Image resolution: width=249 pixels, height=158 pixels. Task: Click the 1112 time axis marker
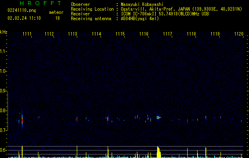(49, 34)
